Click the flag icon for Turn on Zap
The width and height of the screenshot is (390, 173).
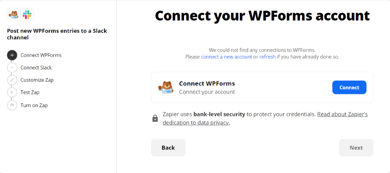[x=12, y=105]
